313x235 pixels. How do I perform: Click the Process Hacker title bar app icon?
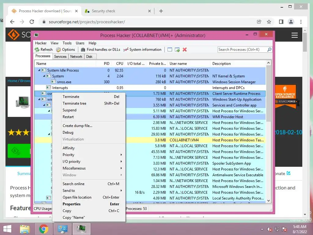click(x=36, y=35)
